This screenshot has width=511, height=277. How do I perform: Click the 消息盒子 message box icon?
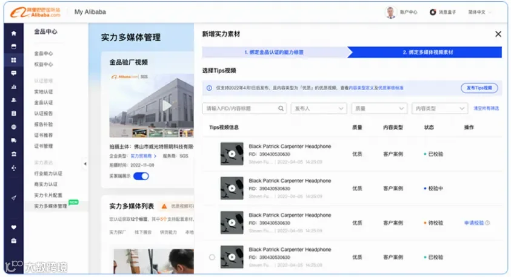click(x=433, y=12)
